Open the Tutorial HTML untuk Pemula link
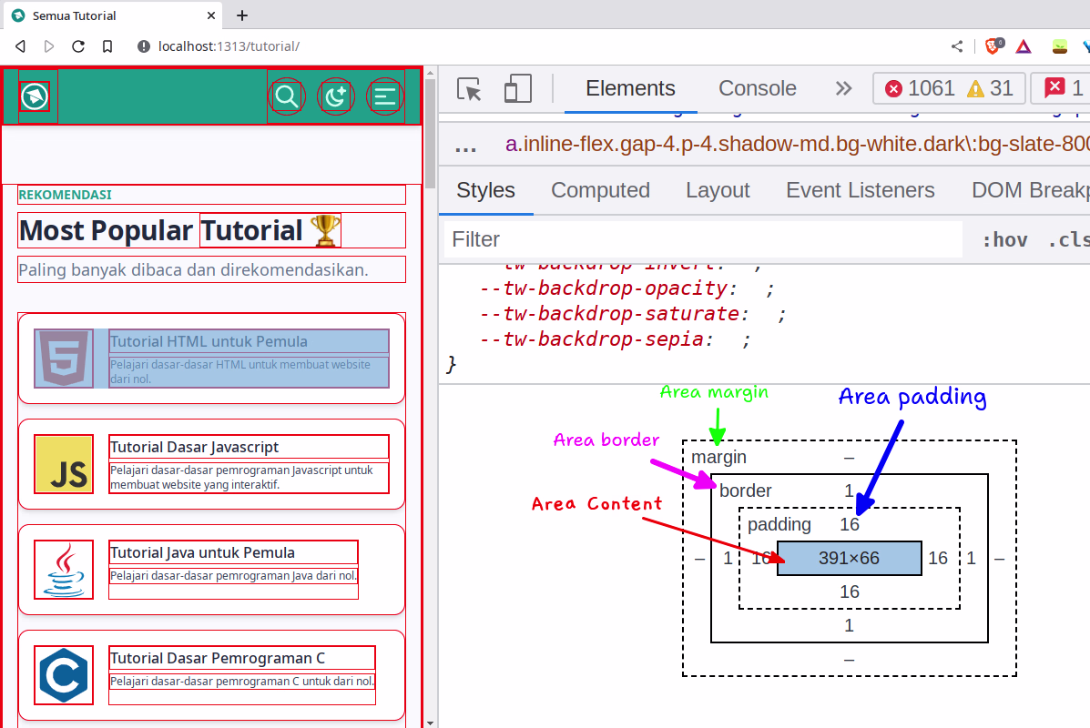This screenshot has height=728, width=1090. (209, 342)
